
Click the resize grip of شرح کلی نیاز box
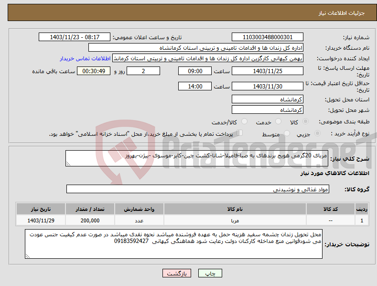point(68,164)
